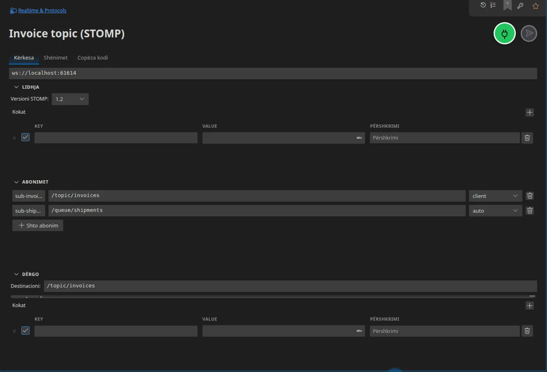This screenshot has width=547, height=372.
Task: Delete the connection header row trash icon
Action: pos(527,138)
